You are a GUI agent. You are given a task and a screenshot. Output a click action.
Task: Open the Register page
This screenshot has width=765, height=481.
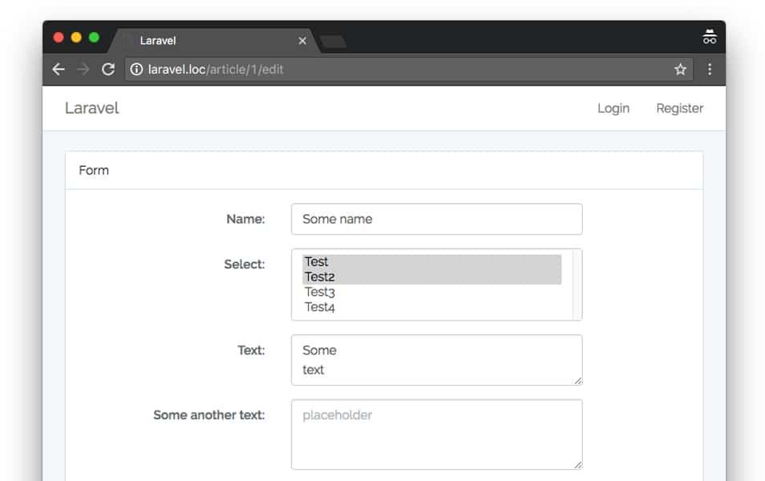[679, 108]
